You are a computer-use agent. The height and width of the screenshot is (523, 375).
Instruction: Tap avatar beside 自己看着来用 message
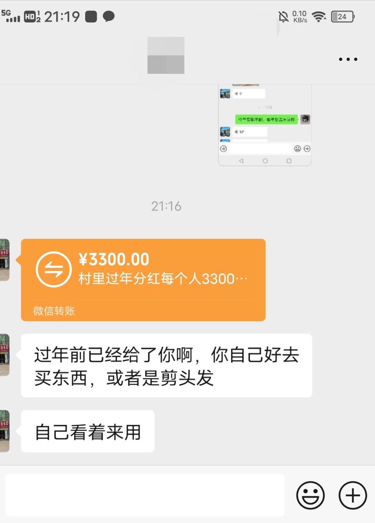5,431
